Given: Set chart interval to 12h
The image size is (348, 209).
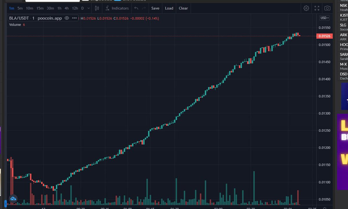Looking at the screenshot, I should click(75, 8).
